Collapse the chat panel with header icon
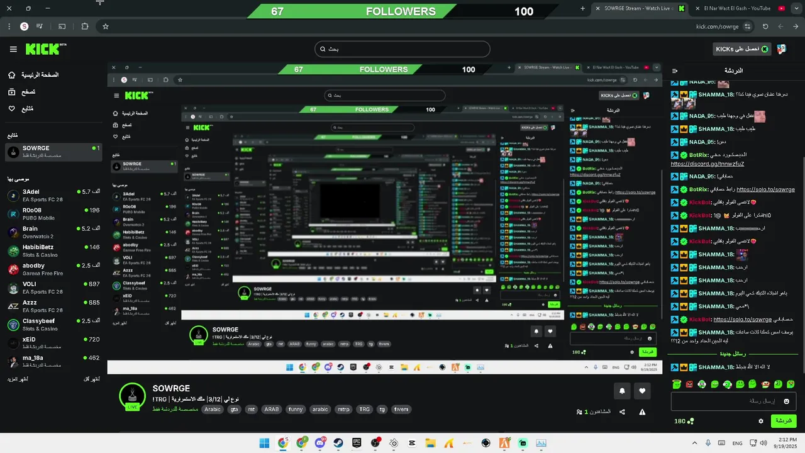The width and height of the screenshot is (805, 453). click(x=675, y=70)
